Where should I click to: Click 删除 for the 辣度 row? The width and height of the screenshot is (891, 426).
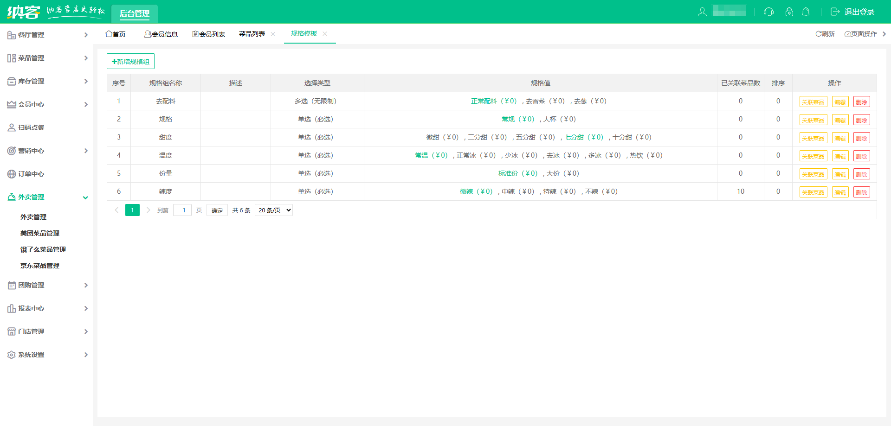click(861, 192)
